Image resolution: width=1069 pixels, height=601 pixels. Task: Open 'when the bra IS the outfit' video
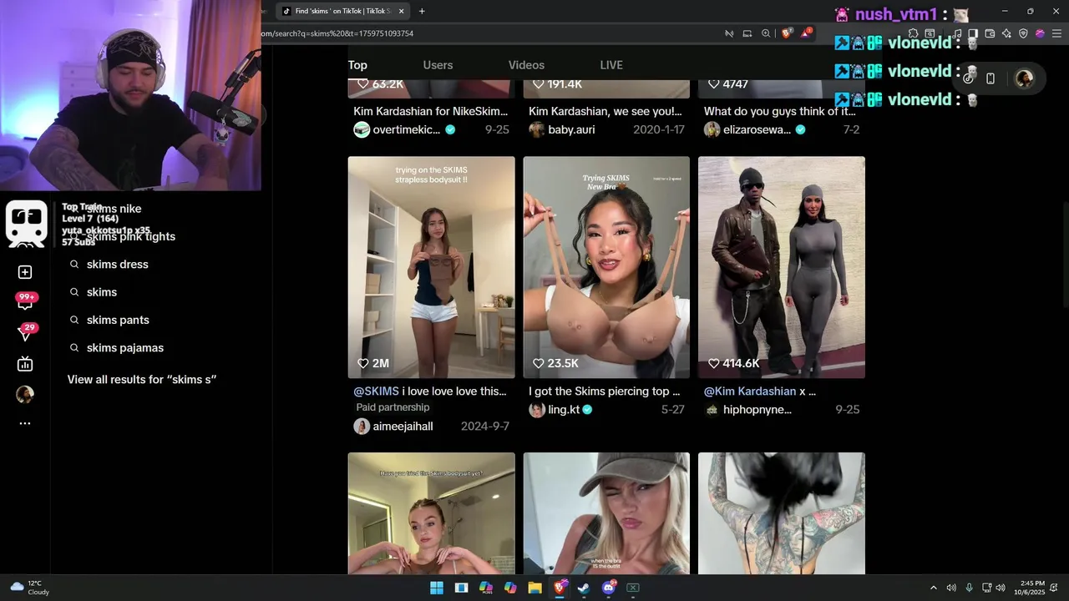[x=606, y=513]
